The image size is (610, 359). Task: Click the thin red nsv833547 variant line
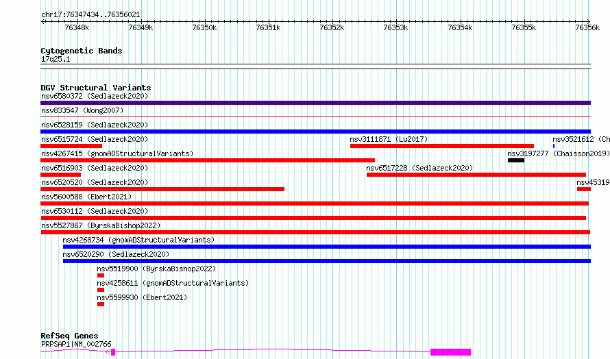pyautogui.click(x=315, y=116)
